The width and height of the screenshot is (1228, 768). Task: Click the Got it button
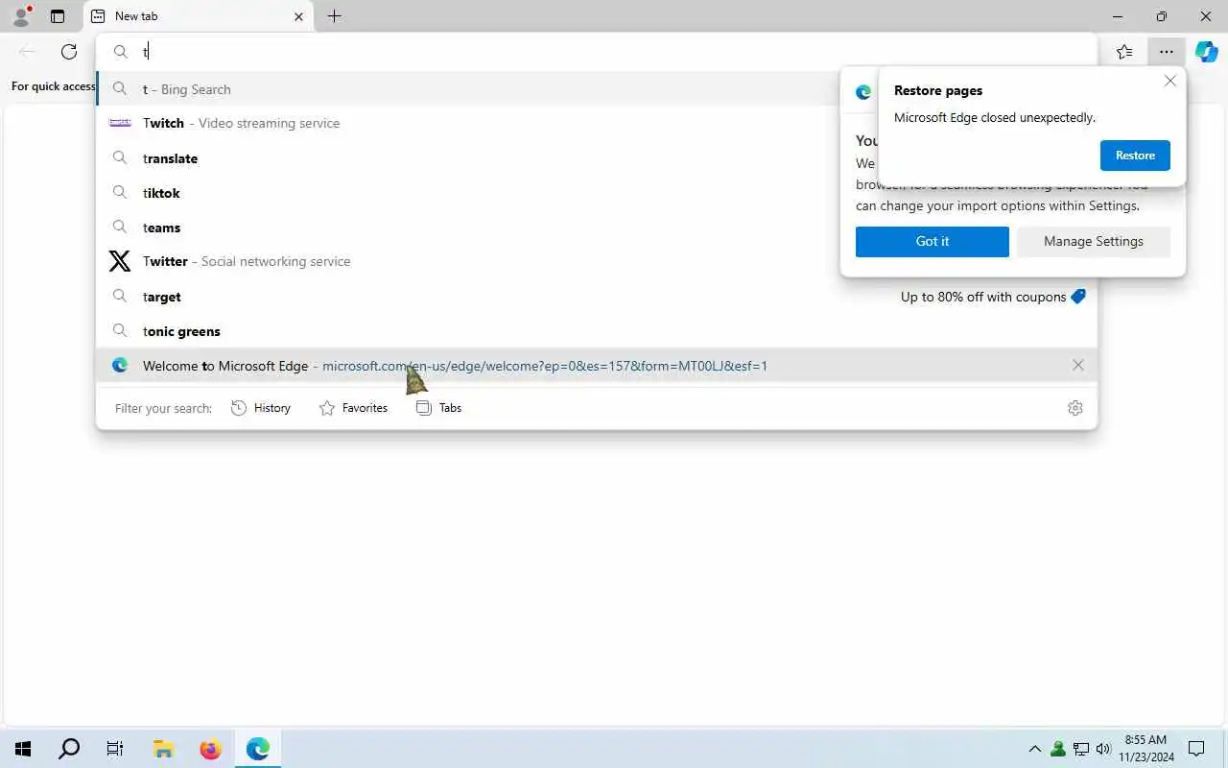tap(933, 242)
